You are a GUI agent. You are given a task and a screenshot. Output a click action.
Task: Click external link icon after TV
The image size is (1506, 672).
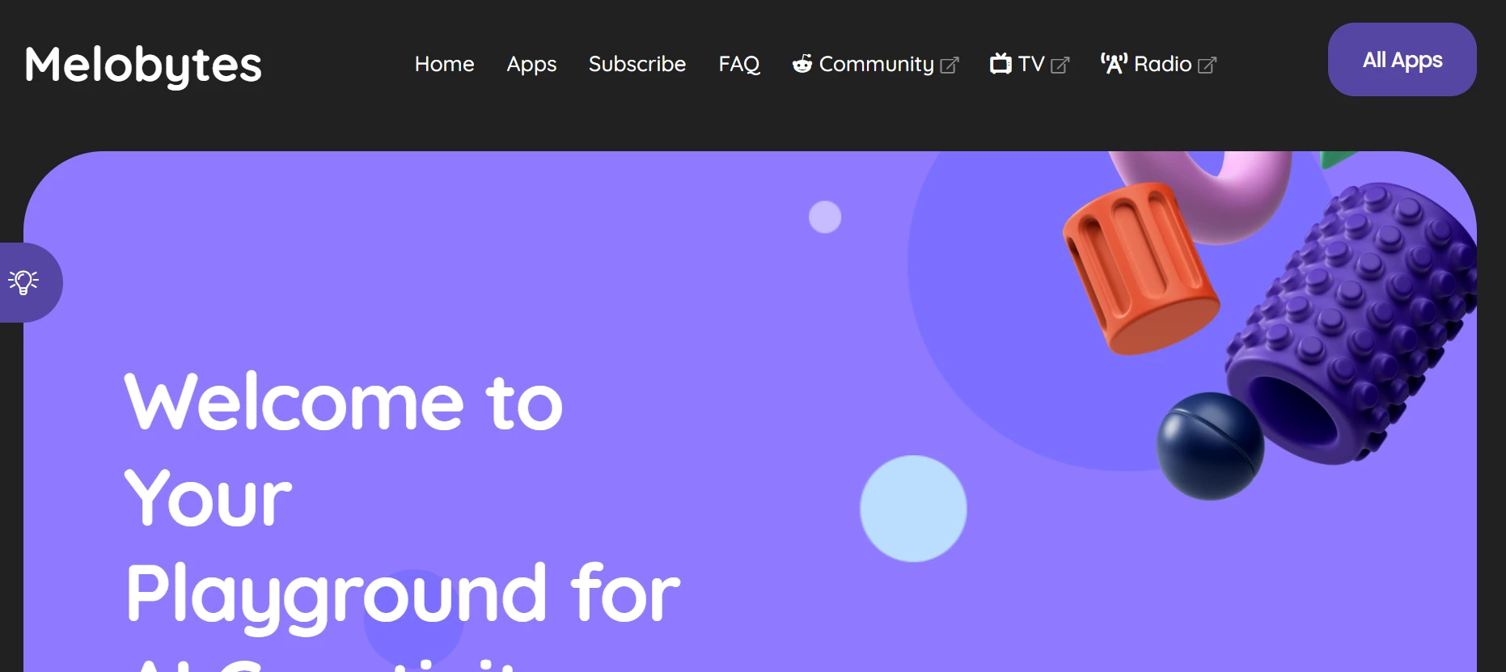coord(1060,66)
